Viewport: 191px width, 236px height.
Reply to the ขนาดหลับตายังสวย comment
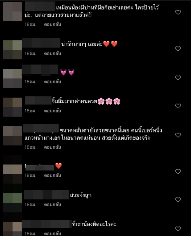point(52,147)
